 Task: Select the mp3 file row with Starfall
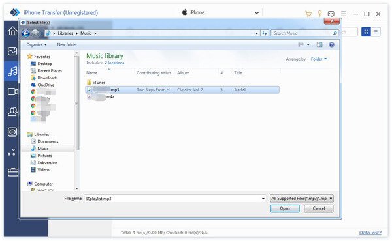pos(182,90)
